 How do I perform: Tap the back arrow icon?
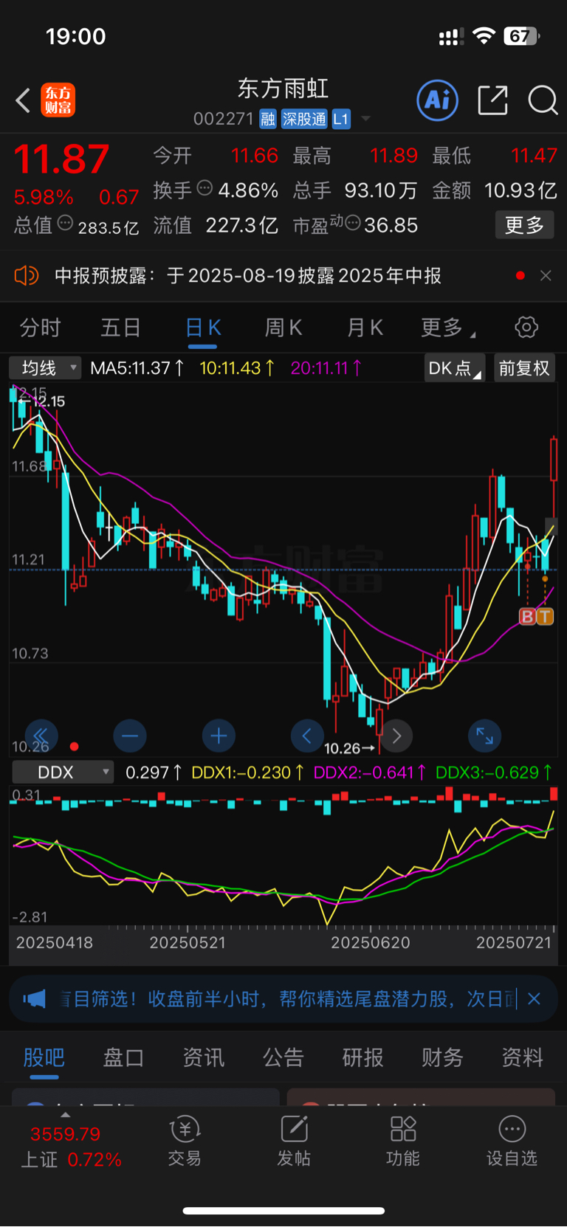[23, 100]
